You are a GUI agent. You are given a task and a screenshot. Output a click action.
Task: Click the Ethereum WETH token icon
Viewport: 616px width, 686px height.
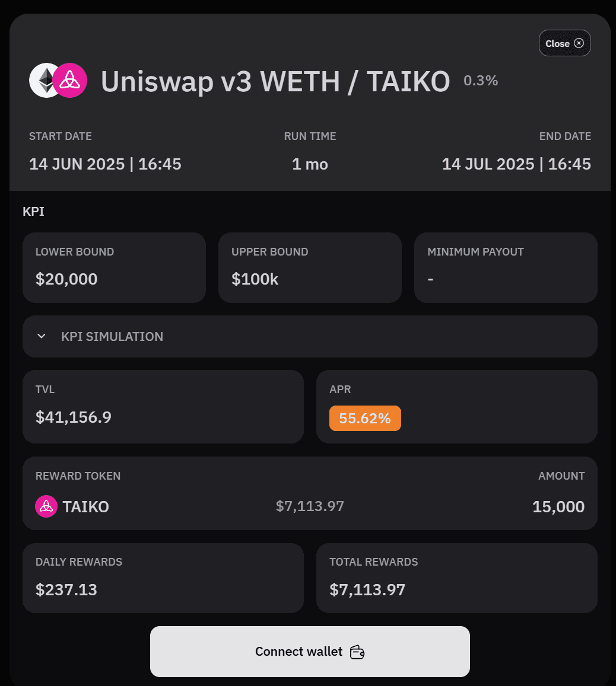click(42, 81)
